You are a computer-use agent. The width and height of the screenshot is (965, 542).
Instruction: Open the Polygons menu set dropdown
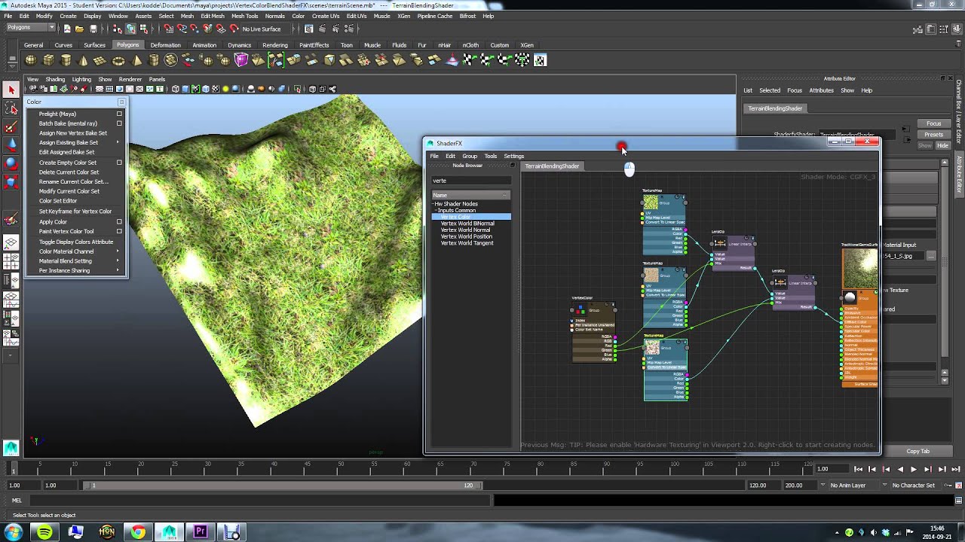tap(30, 28)
